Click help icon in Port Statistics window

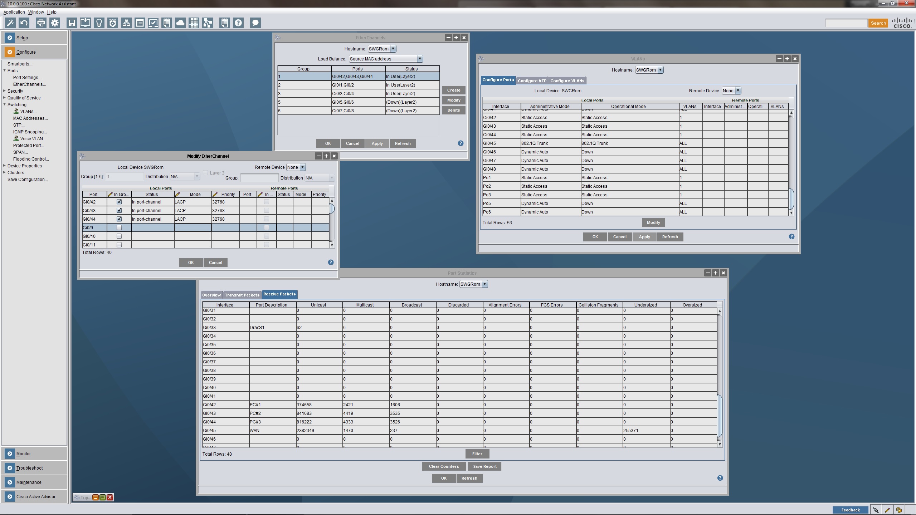pos(720,478)
